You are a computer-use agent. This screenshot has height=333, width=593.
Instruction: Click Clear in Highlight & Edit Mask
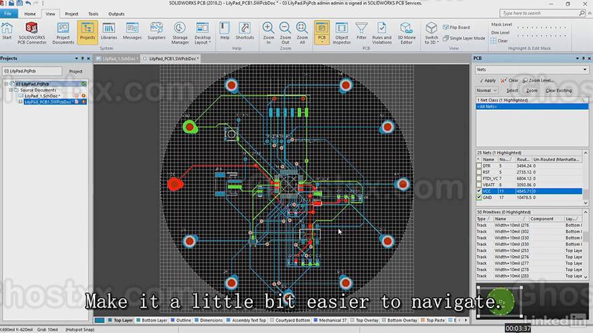point(499,41)
